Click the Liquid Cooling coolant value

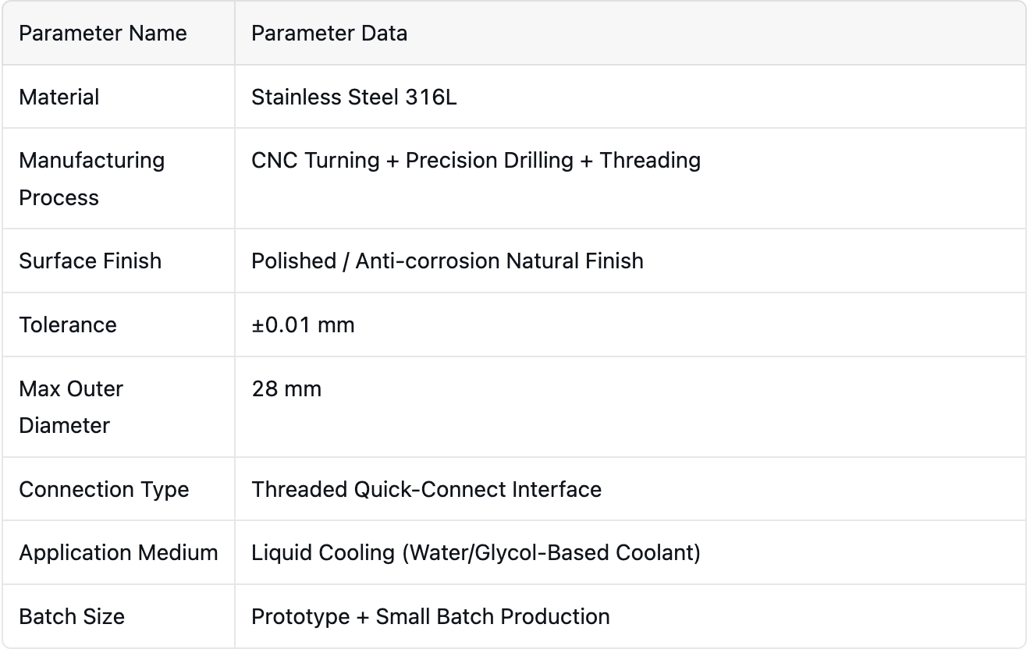pyautogui.click(x=476, y=552)
